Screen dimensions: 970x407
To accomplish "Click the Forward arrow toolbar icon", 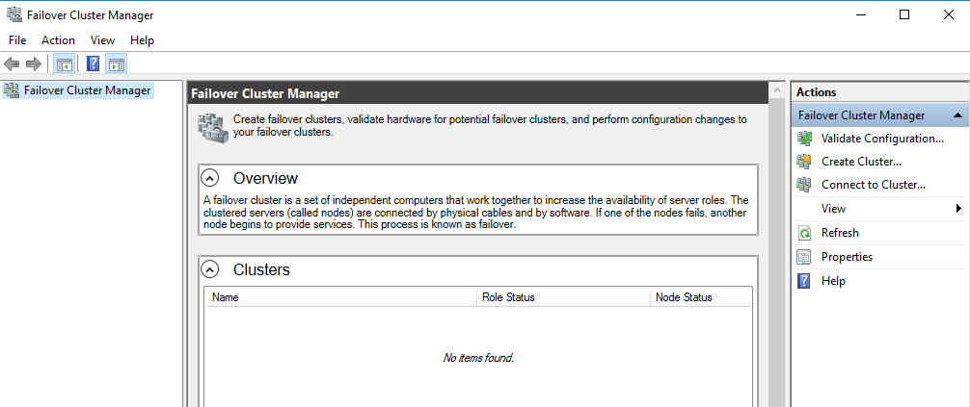I will point(33,64).
